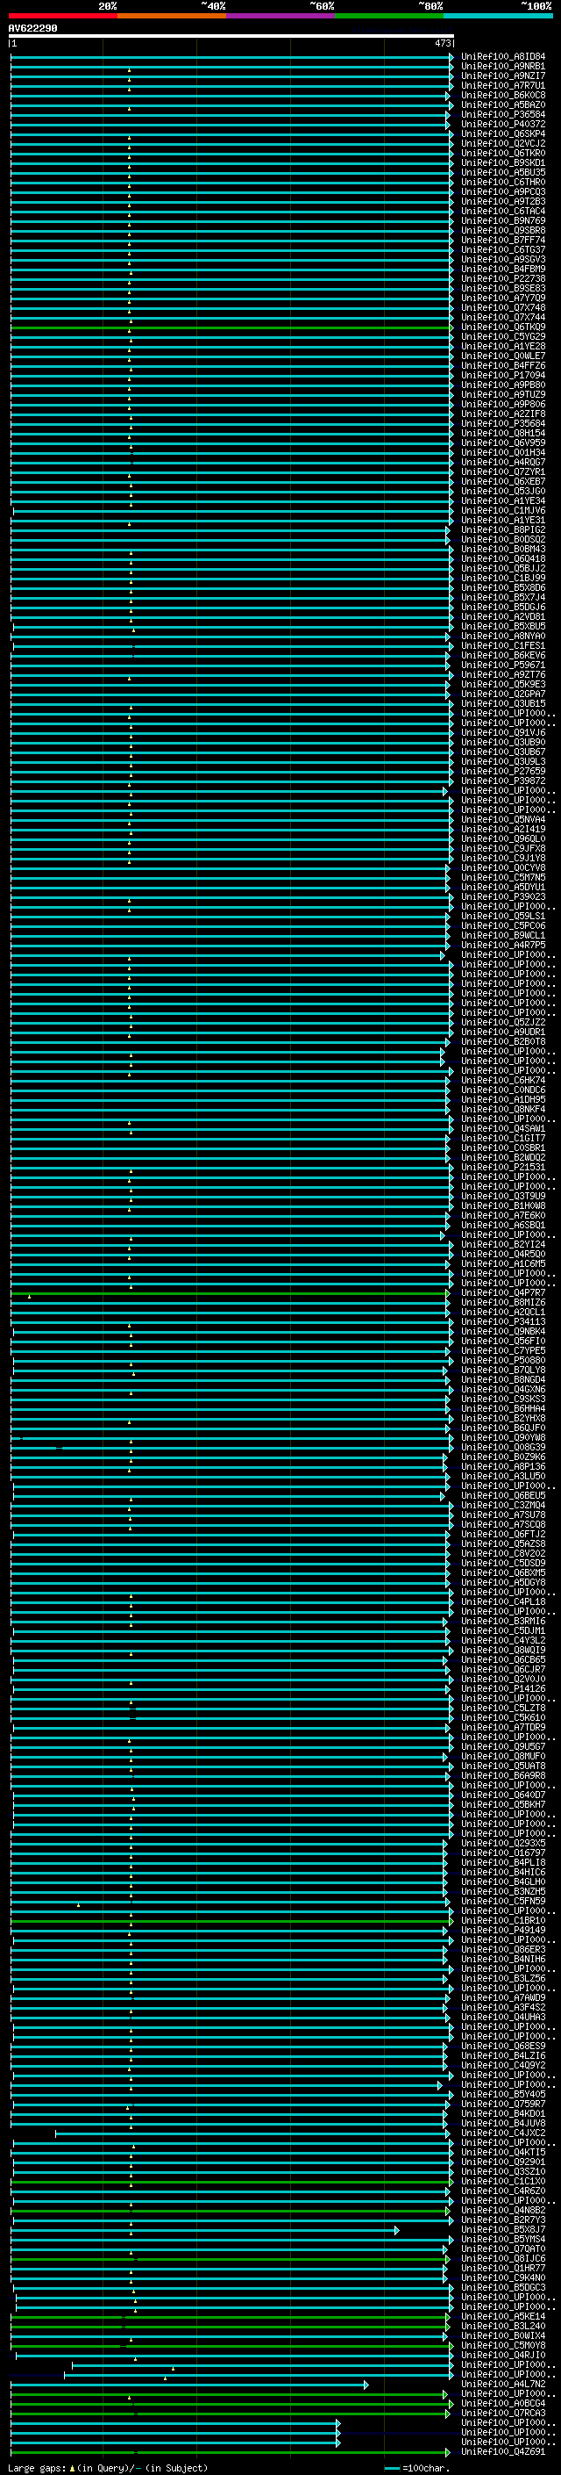Click the short alignment bar of UniRef100_B5X8J7
Image resolution: width=561 pixels, height=2475 pixels.
205,2231
